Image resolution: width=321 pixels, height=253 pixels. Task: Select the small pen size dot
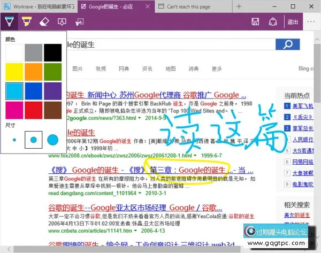tap(14, 140)
